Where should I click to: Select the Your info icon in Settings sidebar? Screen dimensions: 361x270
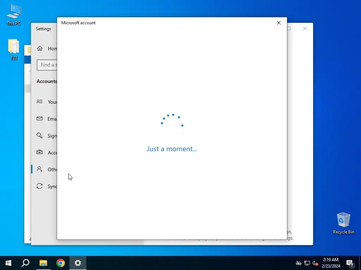click(x=39, y=102)
